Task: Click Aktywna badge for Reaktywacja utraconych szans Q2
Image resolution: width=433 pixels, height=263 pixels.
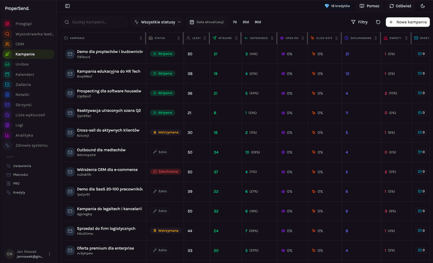Action: 163,113
